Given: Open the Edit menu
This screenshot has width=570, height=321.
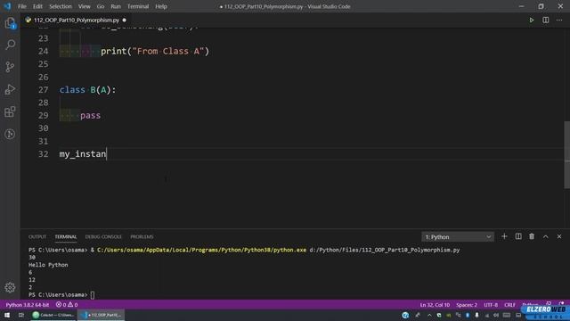Looking at the screenshot, I should pyautogui.click(x=37, y=6).
